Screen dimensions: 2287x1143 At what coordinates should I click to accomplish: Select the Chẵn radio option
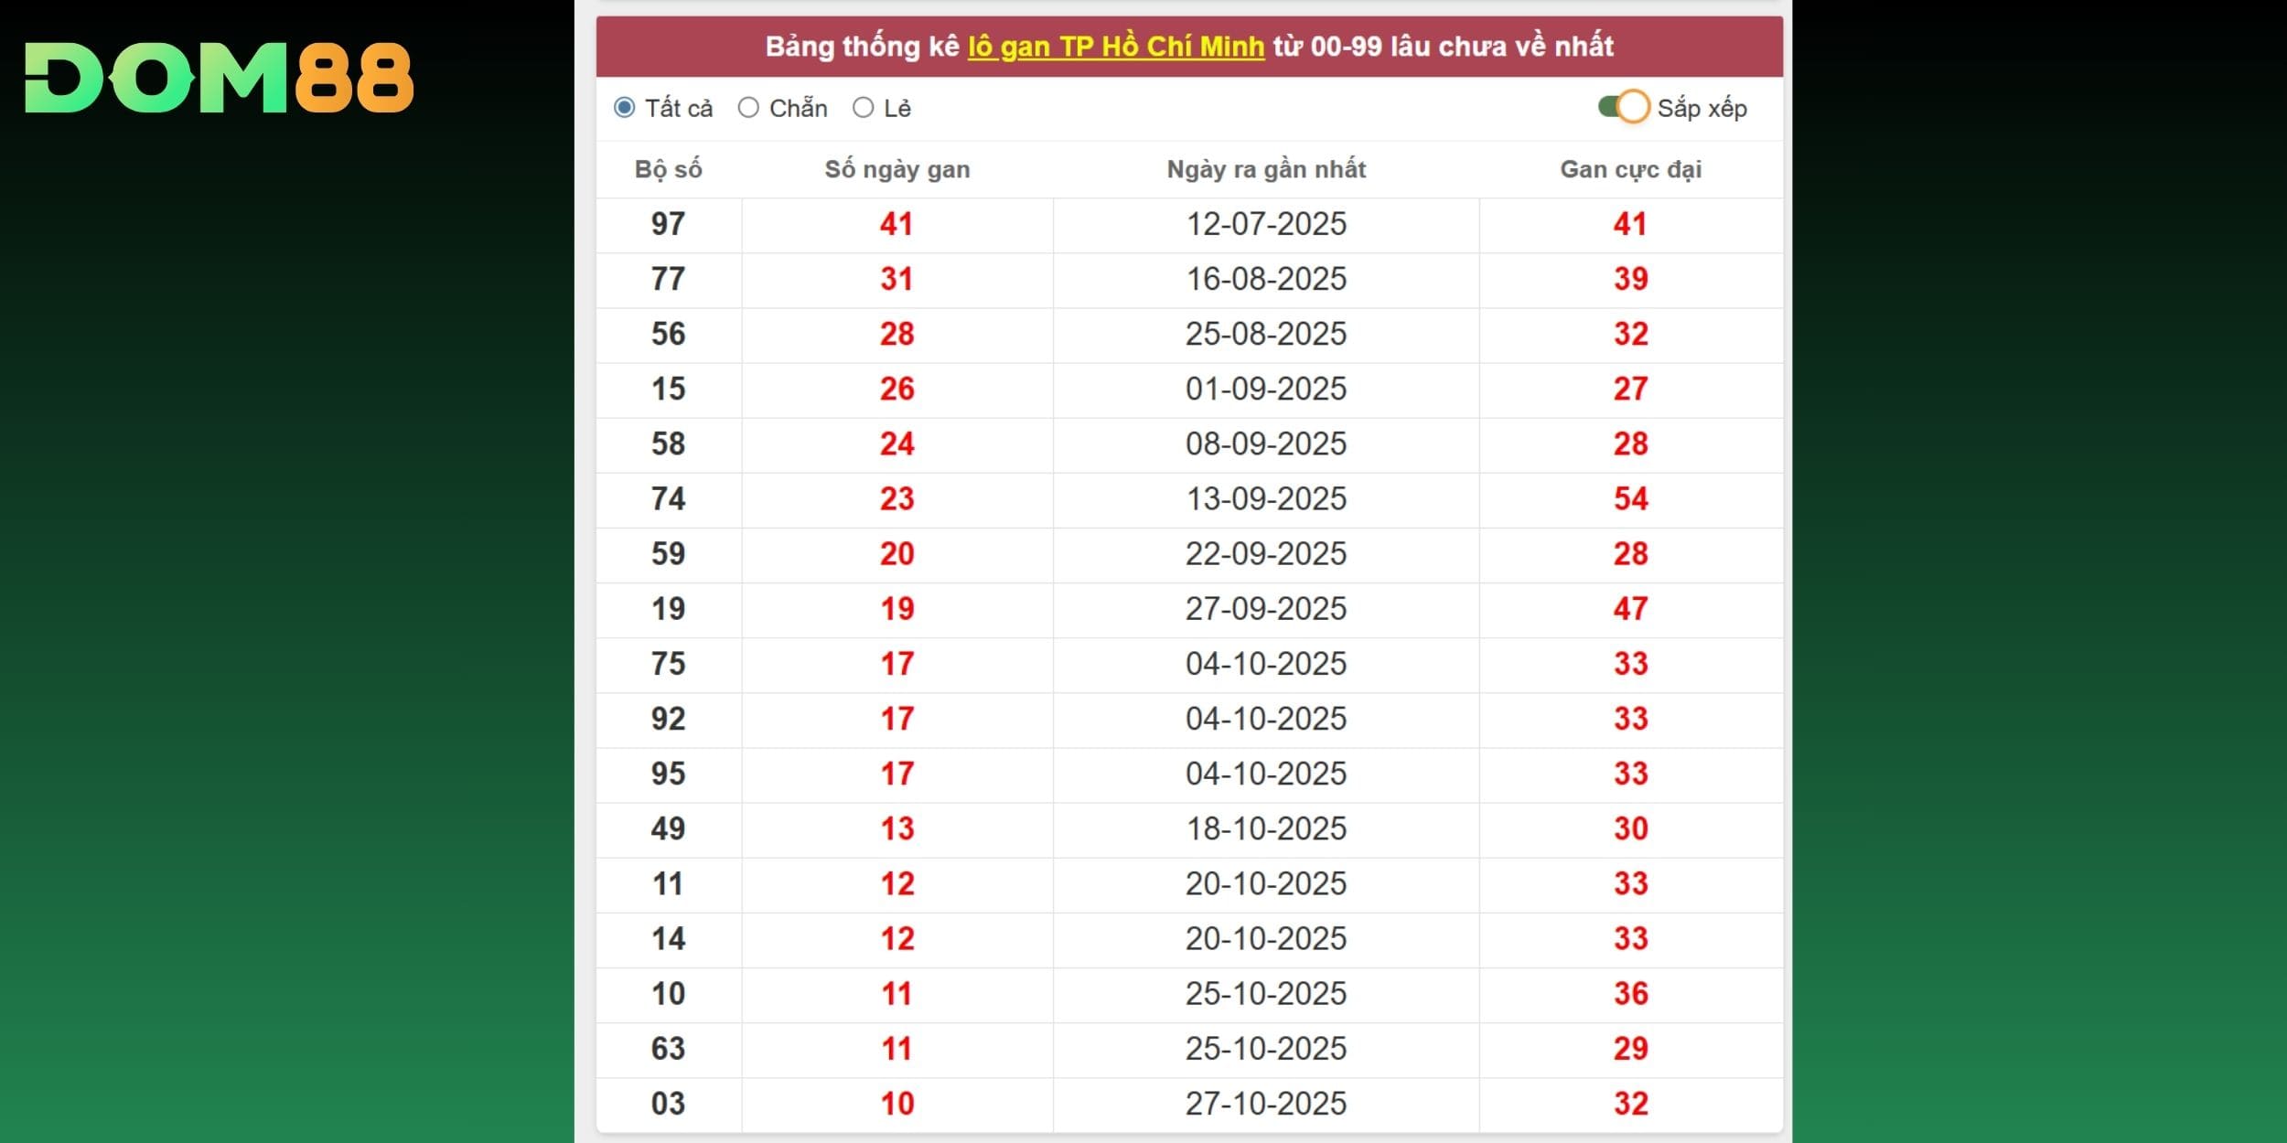pyautogui.click(x=748, y=108)
